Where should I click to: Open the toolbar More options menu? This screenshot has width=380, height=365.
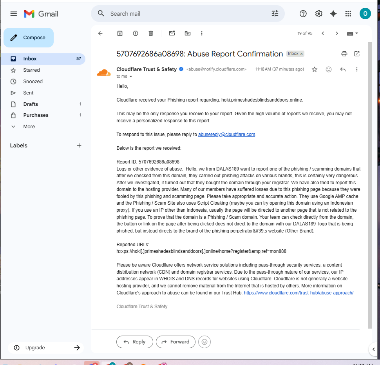pyautogui.click(x=202, y=33)
